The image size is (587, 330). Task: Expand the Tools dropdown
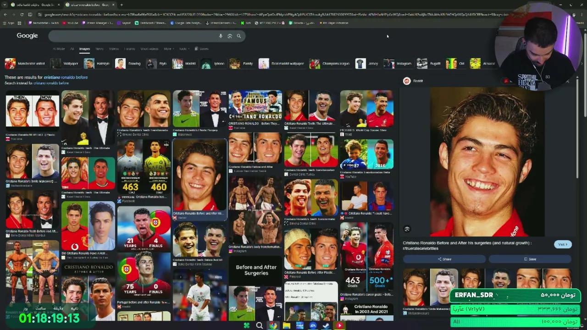(183, 49)
